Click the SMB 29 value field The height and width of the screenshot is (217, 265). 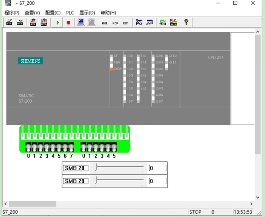(158, 181)
